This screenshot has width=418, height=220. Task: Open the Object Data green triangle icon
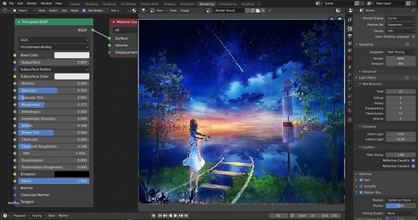(350, 103)
